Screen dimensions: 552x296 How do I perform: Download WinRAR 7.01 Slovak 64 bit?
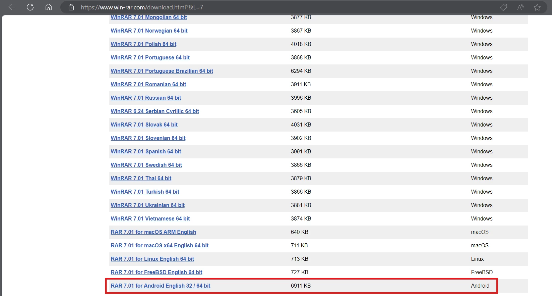[x=144, y=125]
